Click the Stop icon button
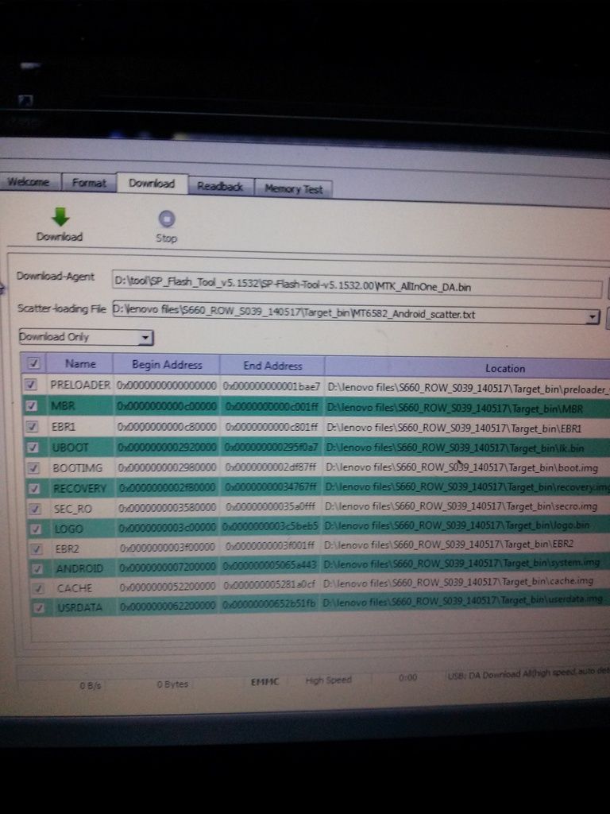The height and width of the screenshot is (814, 610). [x=166, y=219]
